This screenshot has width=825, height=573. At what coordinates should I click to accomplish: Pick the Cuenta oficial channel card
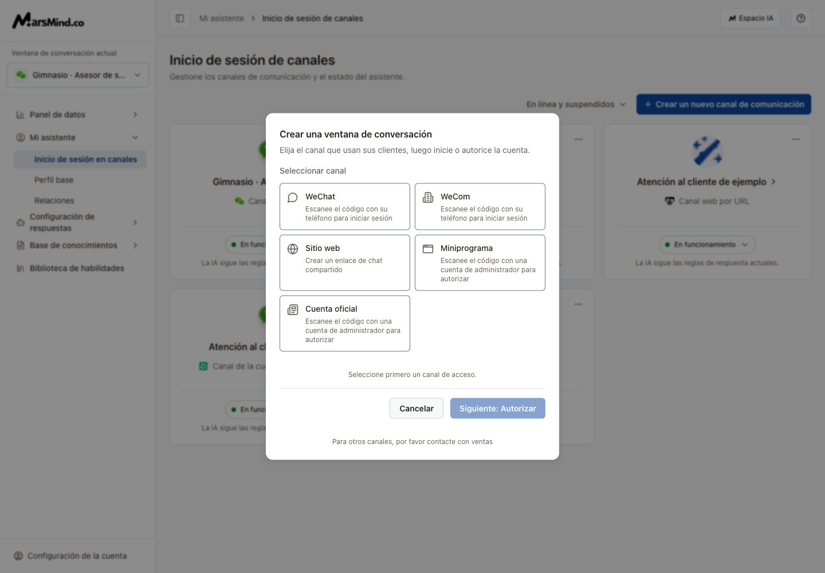pos(345,323)
